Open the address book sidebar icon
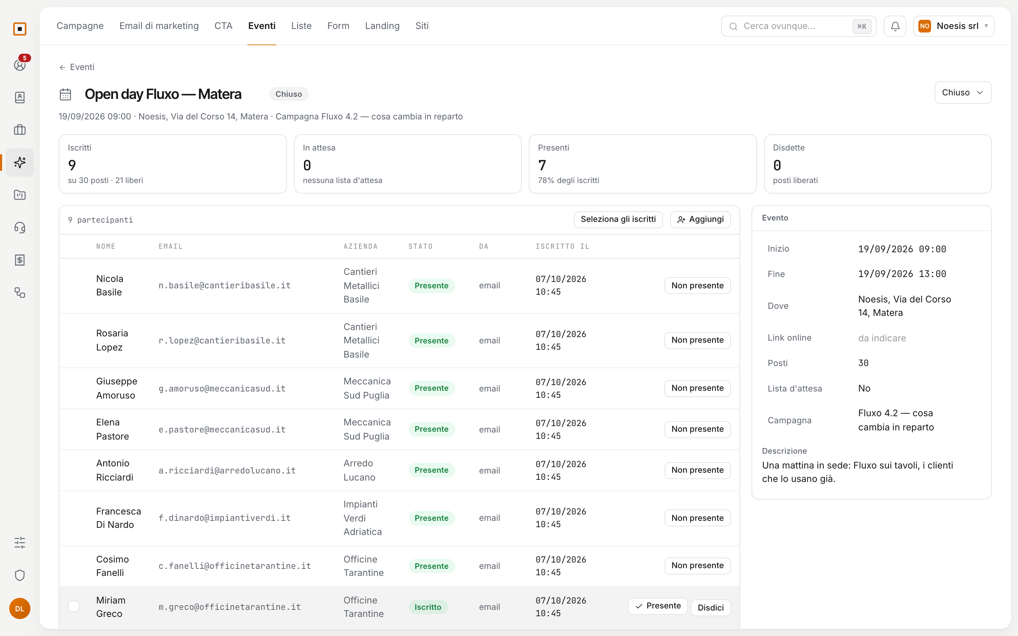This screenshot has width=1018, height=636. point(20,98)
